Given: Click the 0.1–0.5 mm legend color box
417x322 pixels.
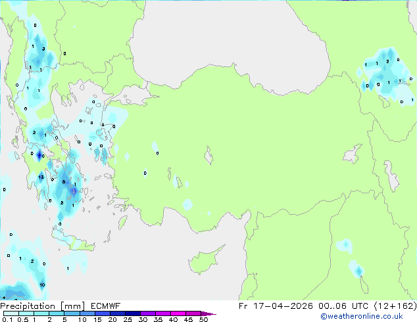Looking at the screenshot, I should [11, 313].
